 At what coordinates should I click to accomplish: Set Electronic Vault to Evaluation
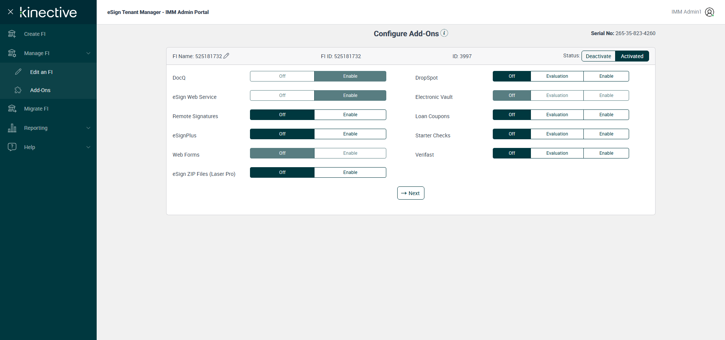click(x=557, y=95)
